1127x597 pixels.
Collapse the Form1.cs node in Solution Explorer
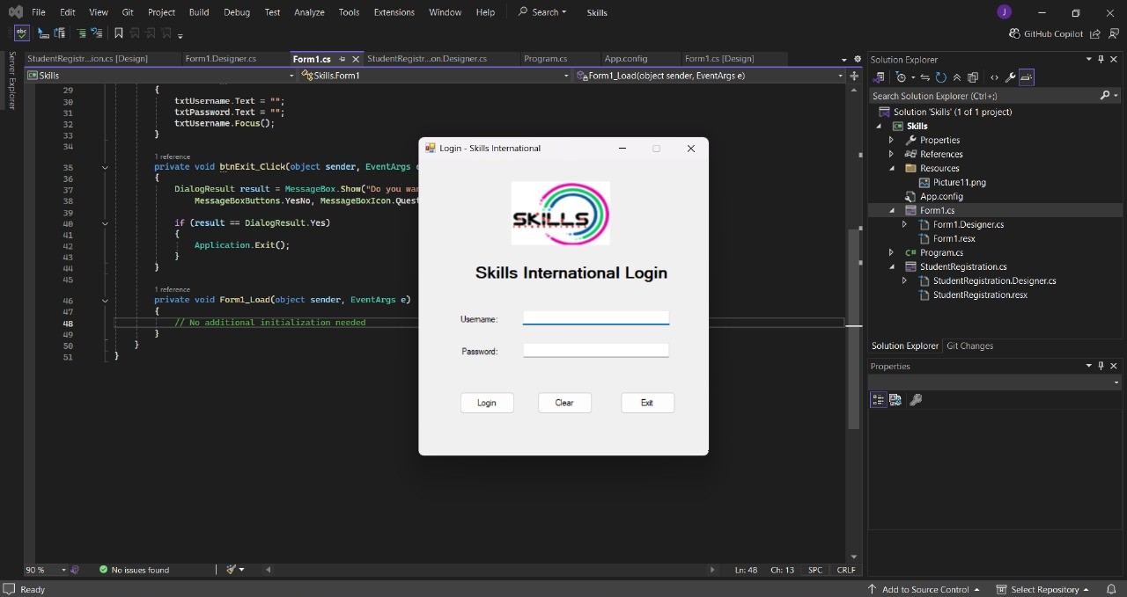coord(892,210)
